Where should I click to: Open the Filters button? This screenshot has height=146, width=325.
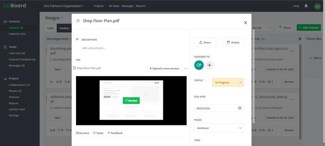click(x=285, y=28)
